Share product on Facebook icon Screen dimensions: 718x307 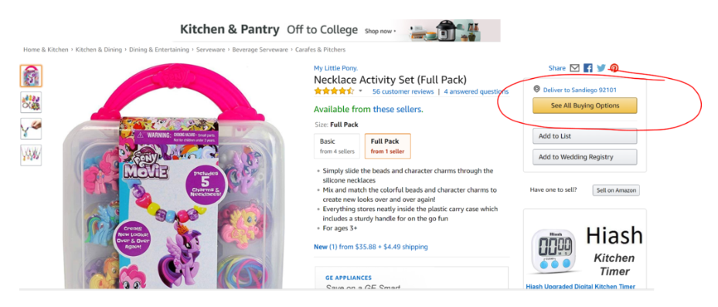point(588,68)
